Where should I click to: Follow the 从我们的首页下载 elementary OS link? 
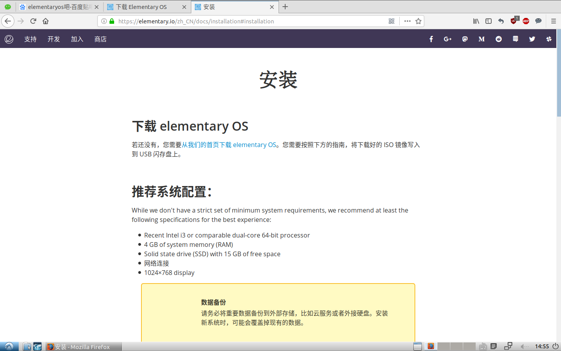[x=229, y=145]
